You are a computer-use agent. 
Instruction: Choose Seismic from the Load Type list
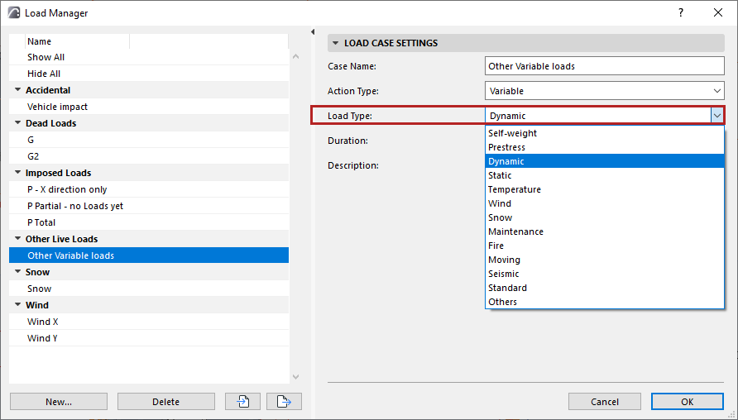503,274
